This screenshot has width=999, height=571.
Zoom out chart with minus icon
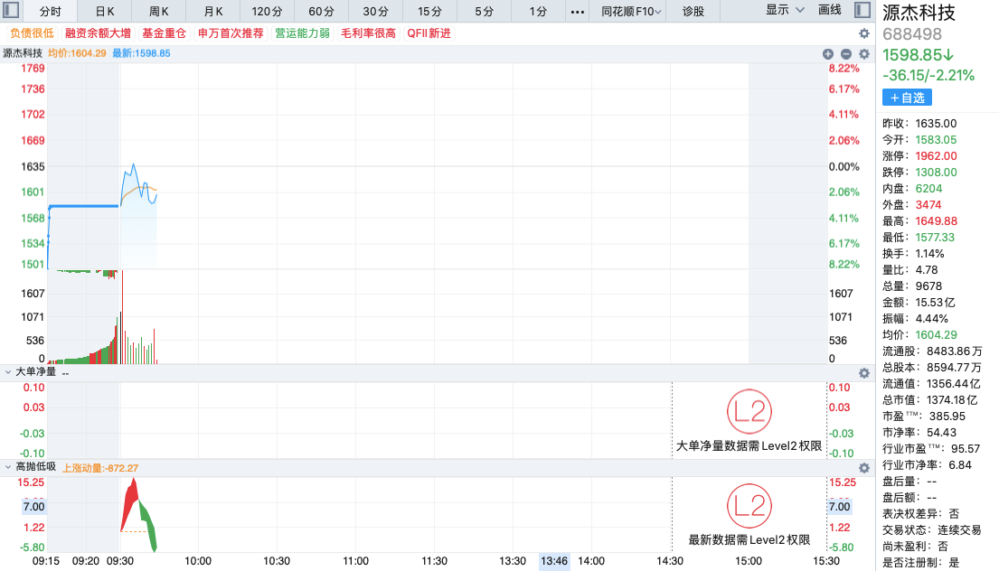tap(846, 54)
